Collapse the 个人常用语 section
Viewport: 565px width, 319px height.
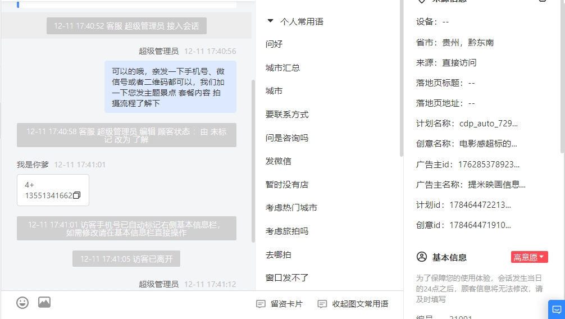pyautogui.click(x=270, y=21)
